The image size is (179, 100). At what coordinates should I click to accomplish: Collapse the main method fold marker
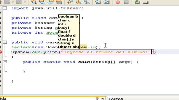[x=5, y=62]
